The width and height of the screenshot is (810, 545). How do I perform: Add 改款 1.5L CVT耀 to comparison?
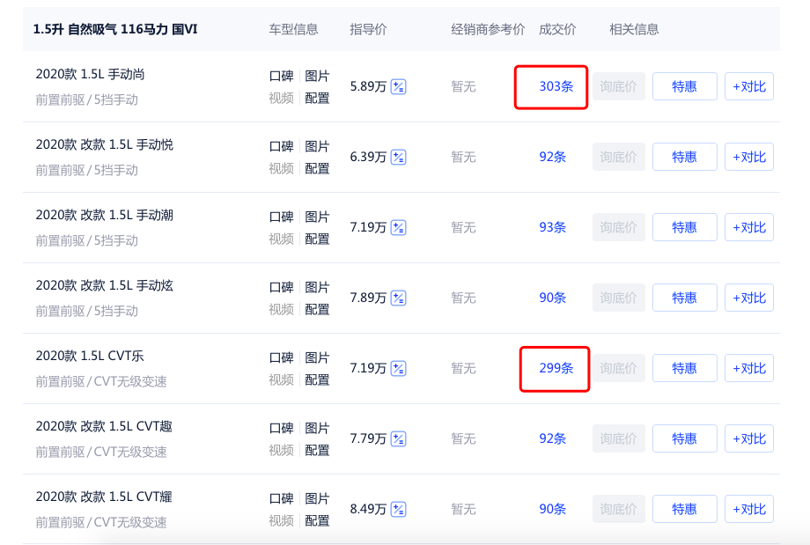tap(749, 510)
